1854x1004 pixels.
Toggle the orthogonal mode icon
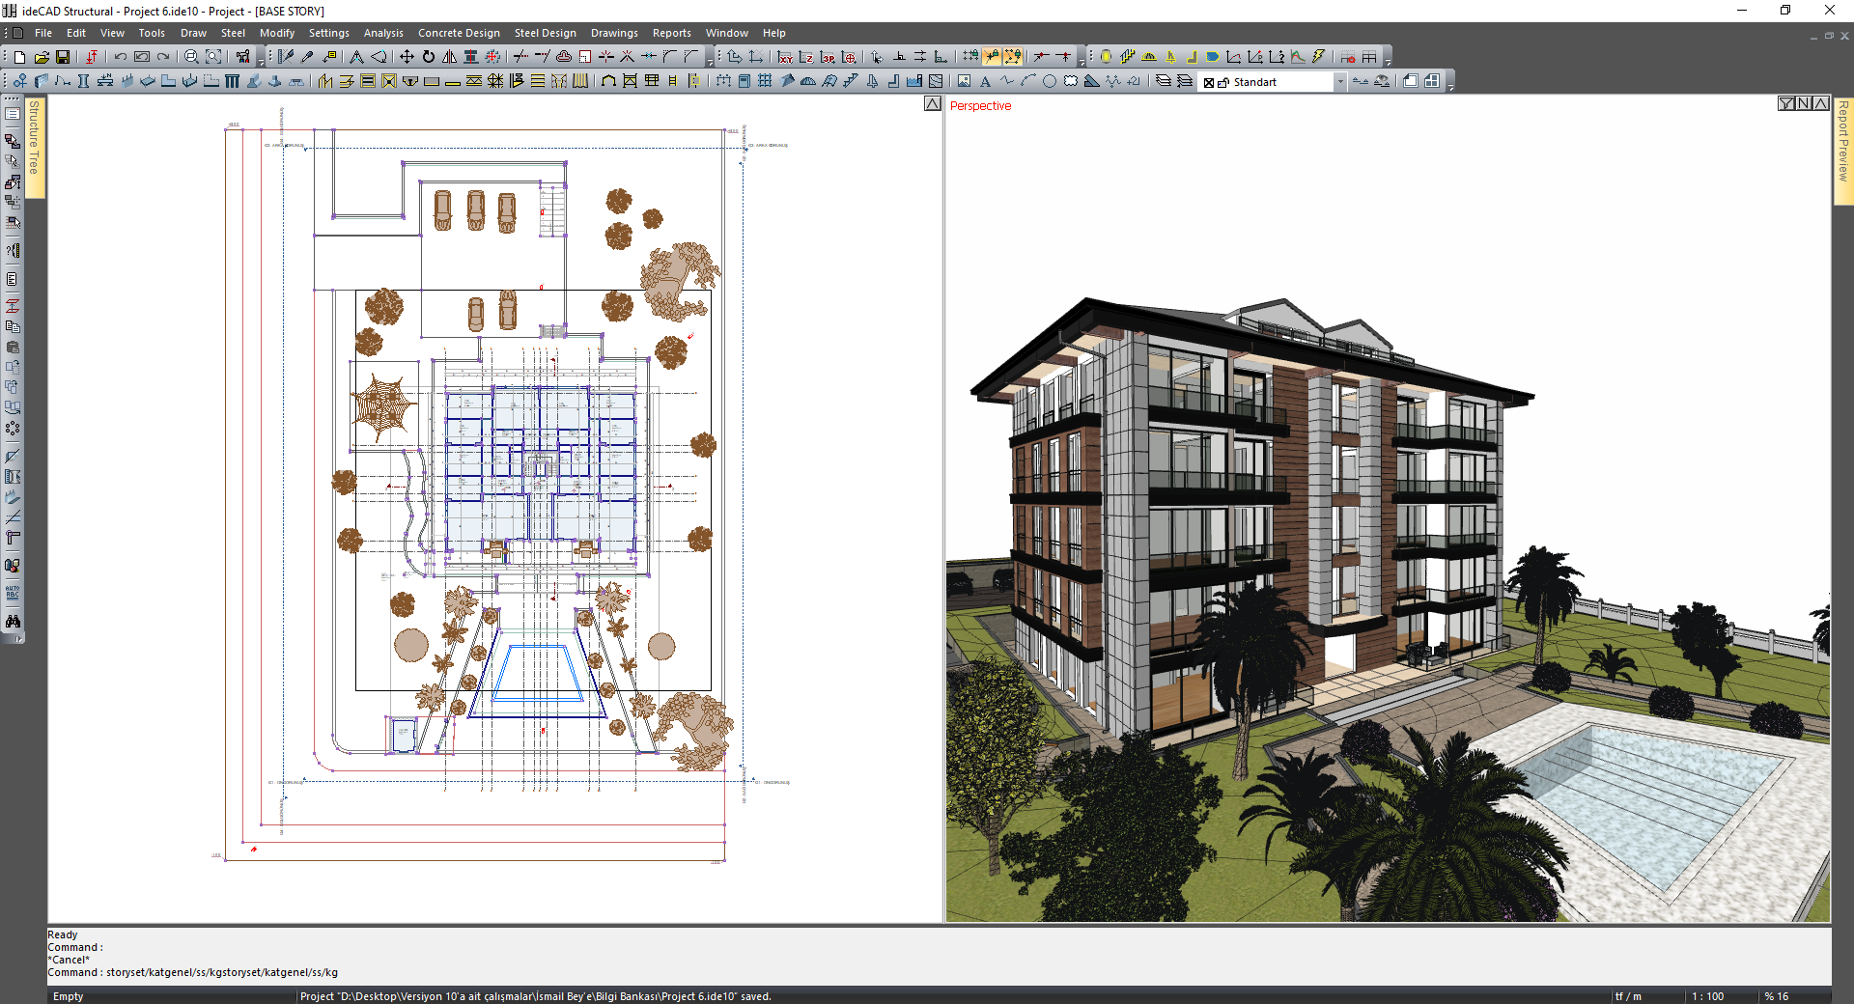coord(941,57)
